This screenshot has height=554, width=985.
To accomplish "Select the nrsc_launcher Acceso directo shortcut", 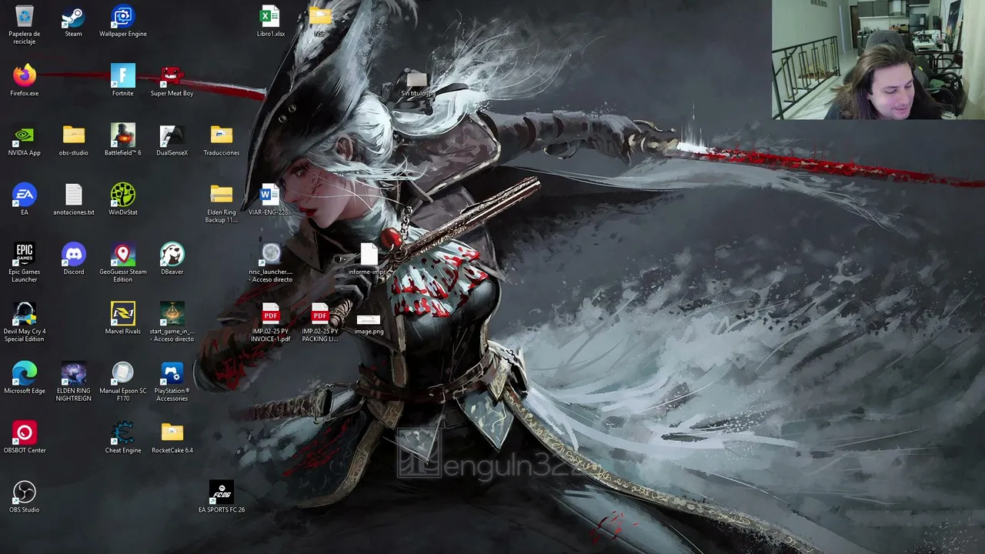I will (270, 253).
